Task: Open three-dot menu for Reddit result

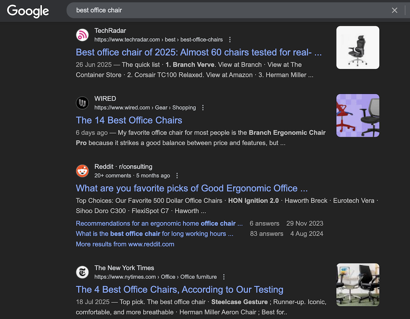Action: pos(177,176)
